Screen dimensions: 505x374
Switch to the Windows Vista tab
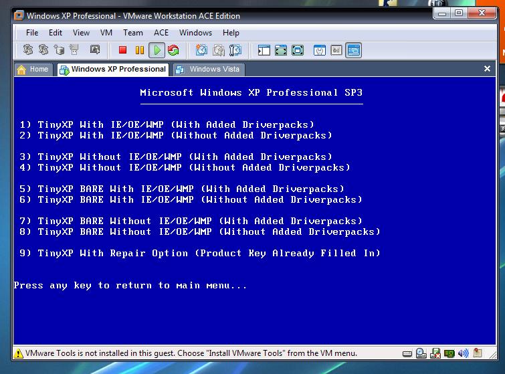209,70
